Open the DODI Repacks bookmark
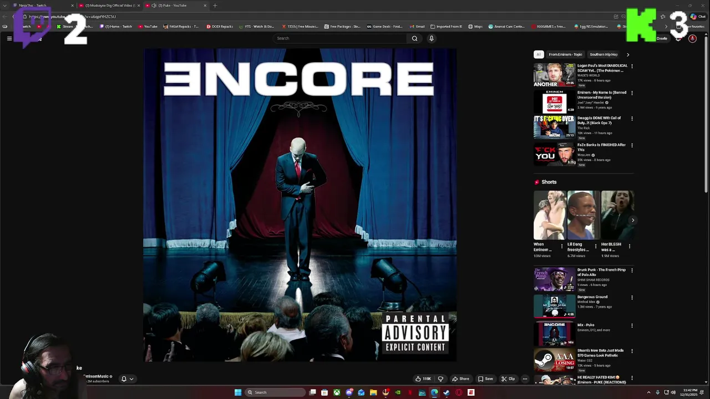710x399 pixels. coord(220,27)
